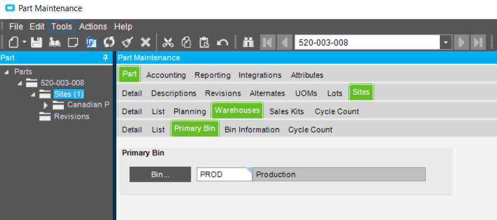The width and height of the screenshot is (497, 220).
Task: Click the Refresh arrows toolbar icon
Action: [x=109, y=42]
